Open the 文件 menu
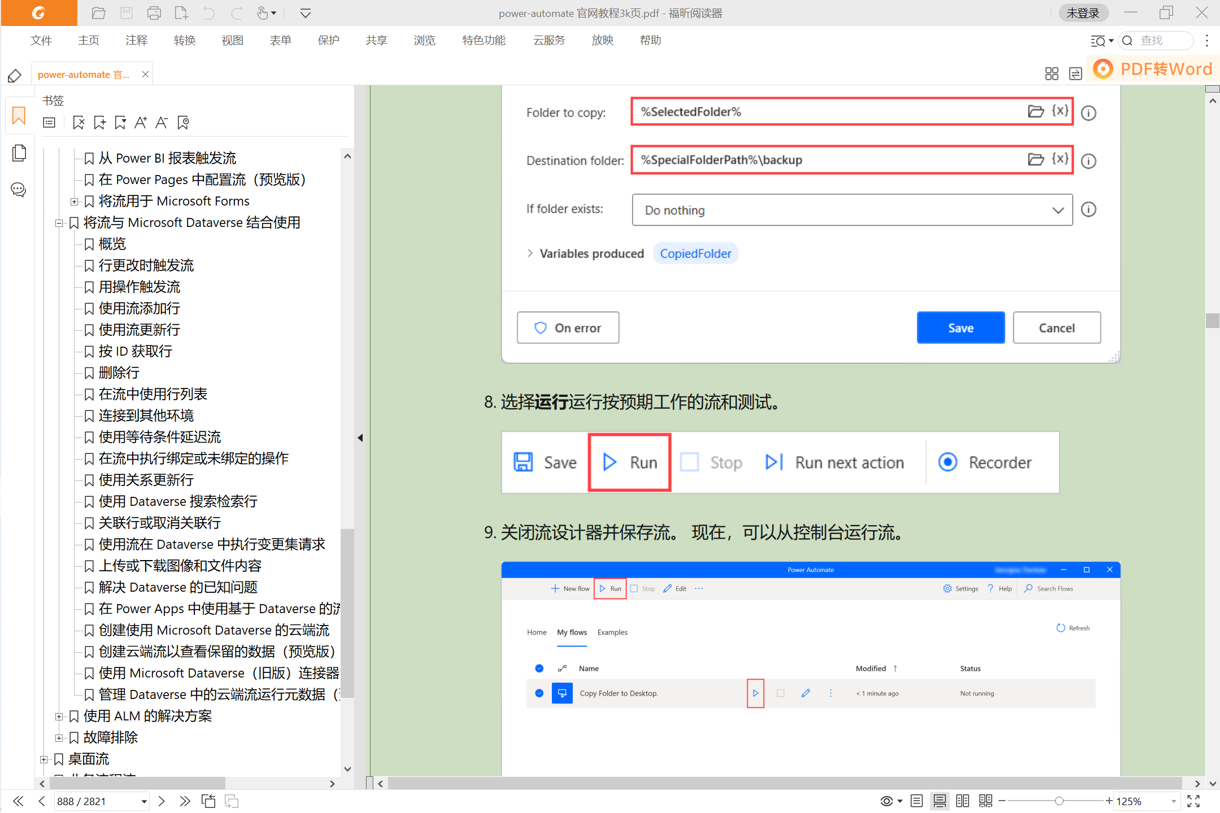 pos(41,41)
